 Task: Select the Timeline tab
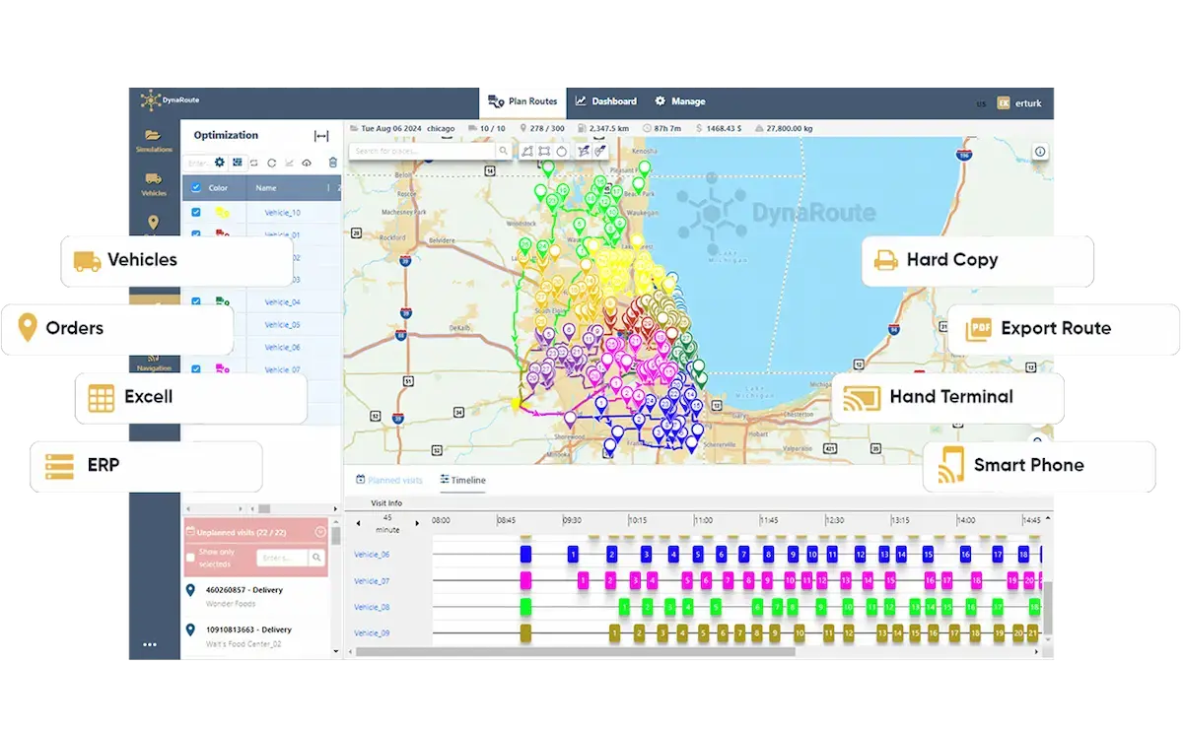pyautogui.click(x=462, y=480)
